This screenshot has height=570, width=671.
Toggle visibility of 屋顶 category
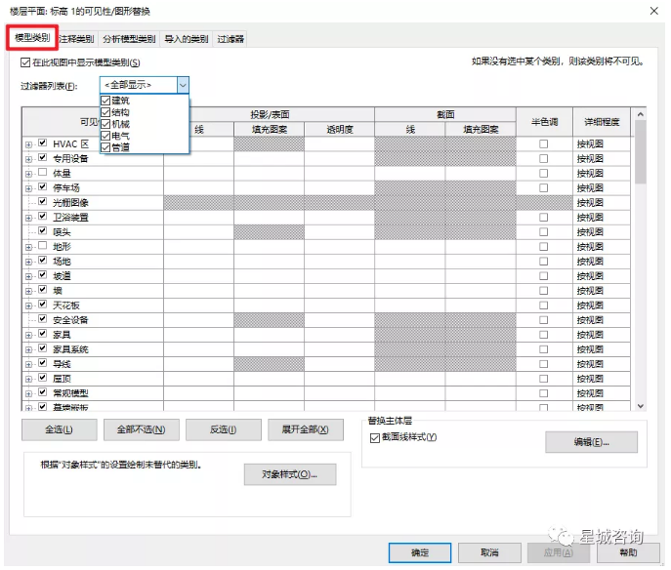(x=42, y=378)
